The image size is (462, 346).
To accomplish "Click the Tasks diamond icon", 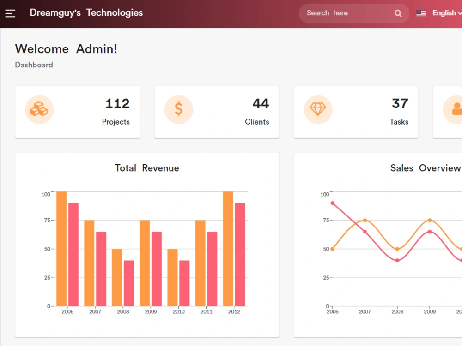I will (x=318, y=109).
